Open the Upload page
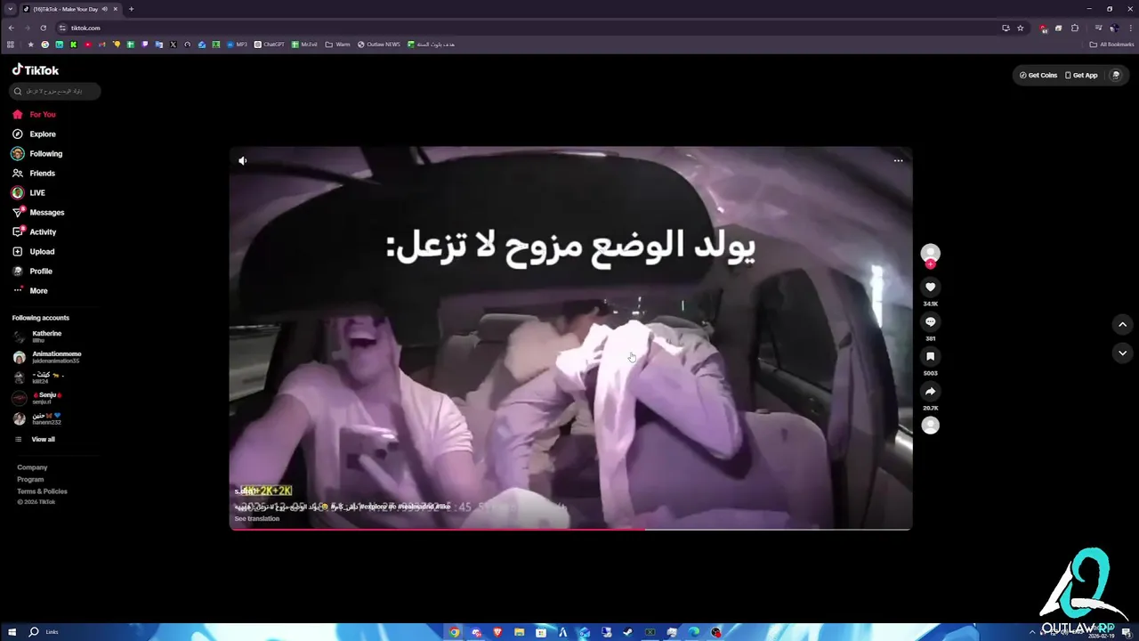This screenshot has height=641, width=1139. pos(34,251)
